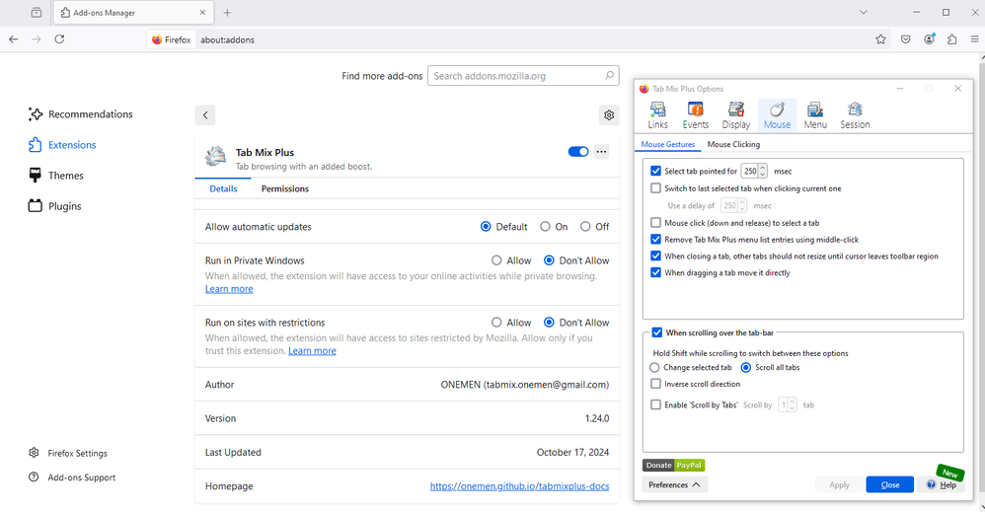The image size is (985, 512).
Task: Switch to the Mouse Clicking tab
Action: pos(733,145)
